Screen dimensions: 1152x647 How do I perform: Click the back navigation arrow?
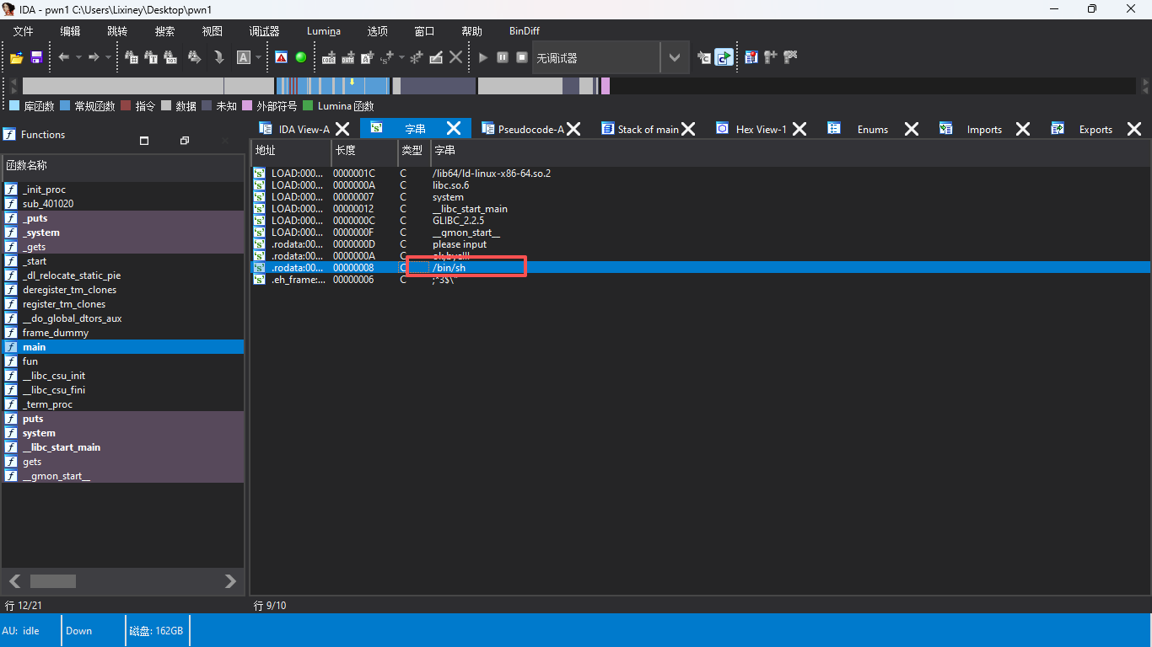pos(63,57)
